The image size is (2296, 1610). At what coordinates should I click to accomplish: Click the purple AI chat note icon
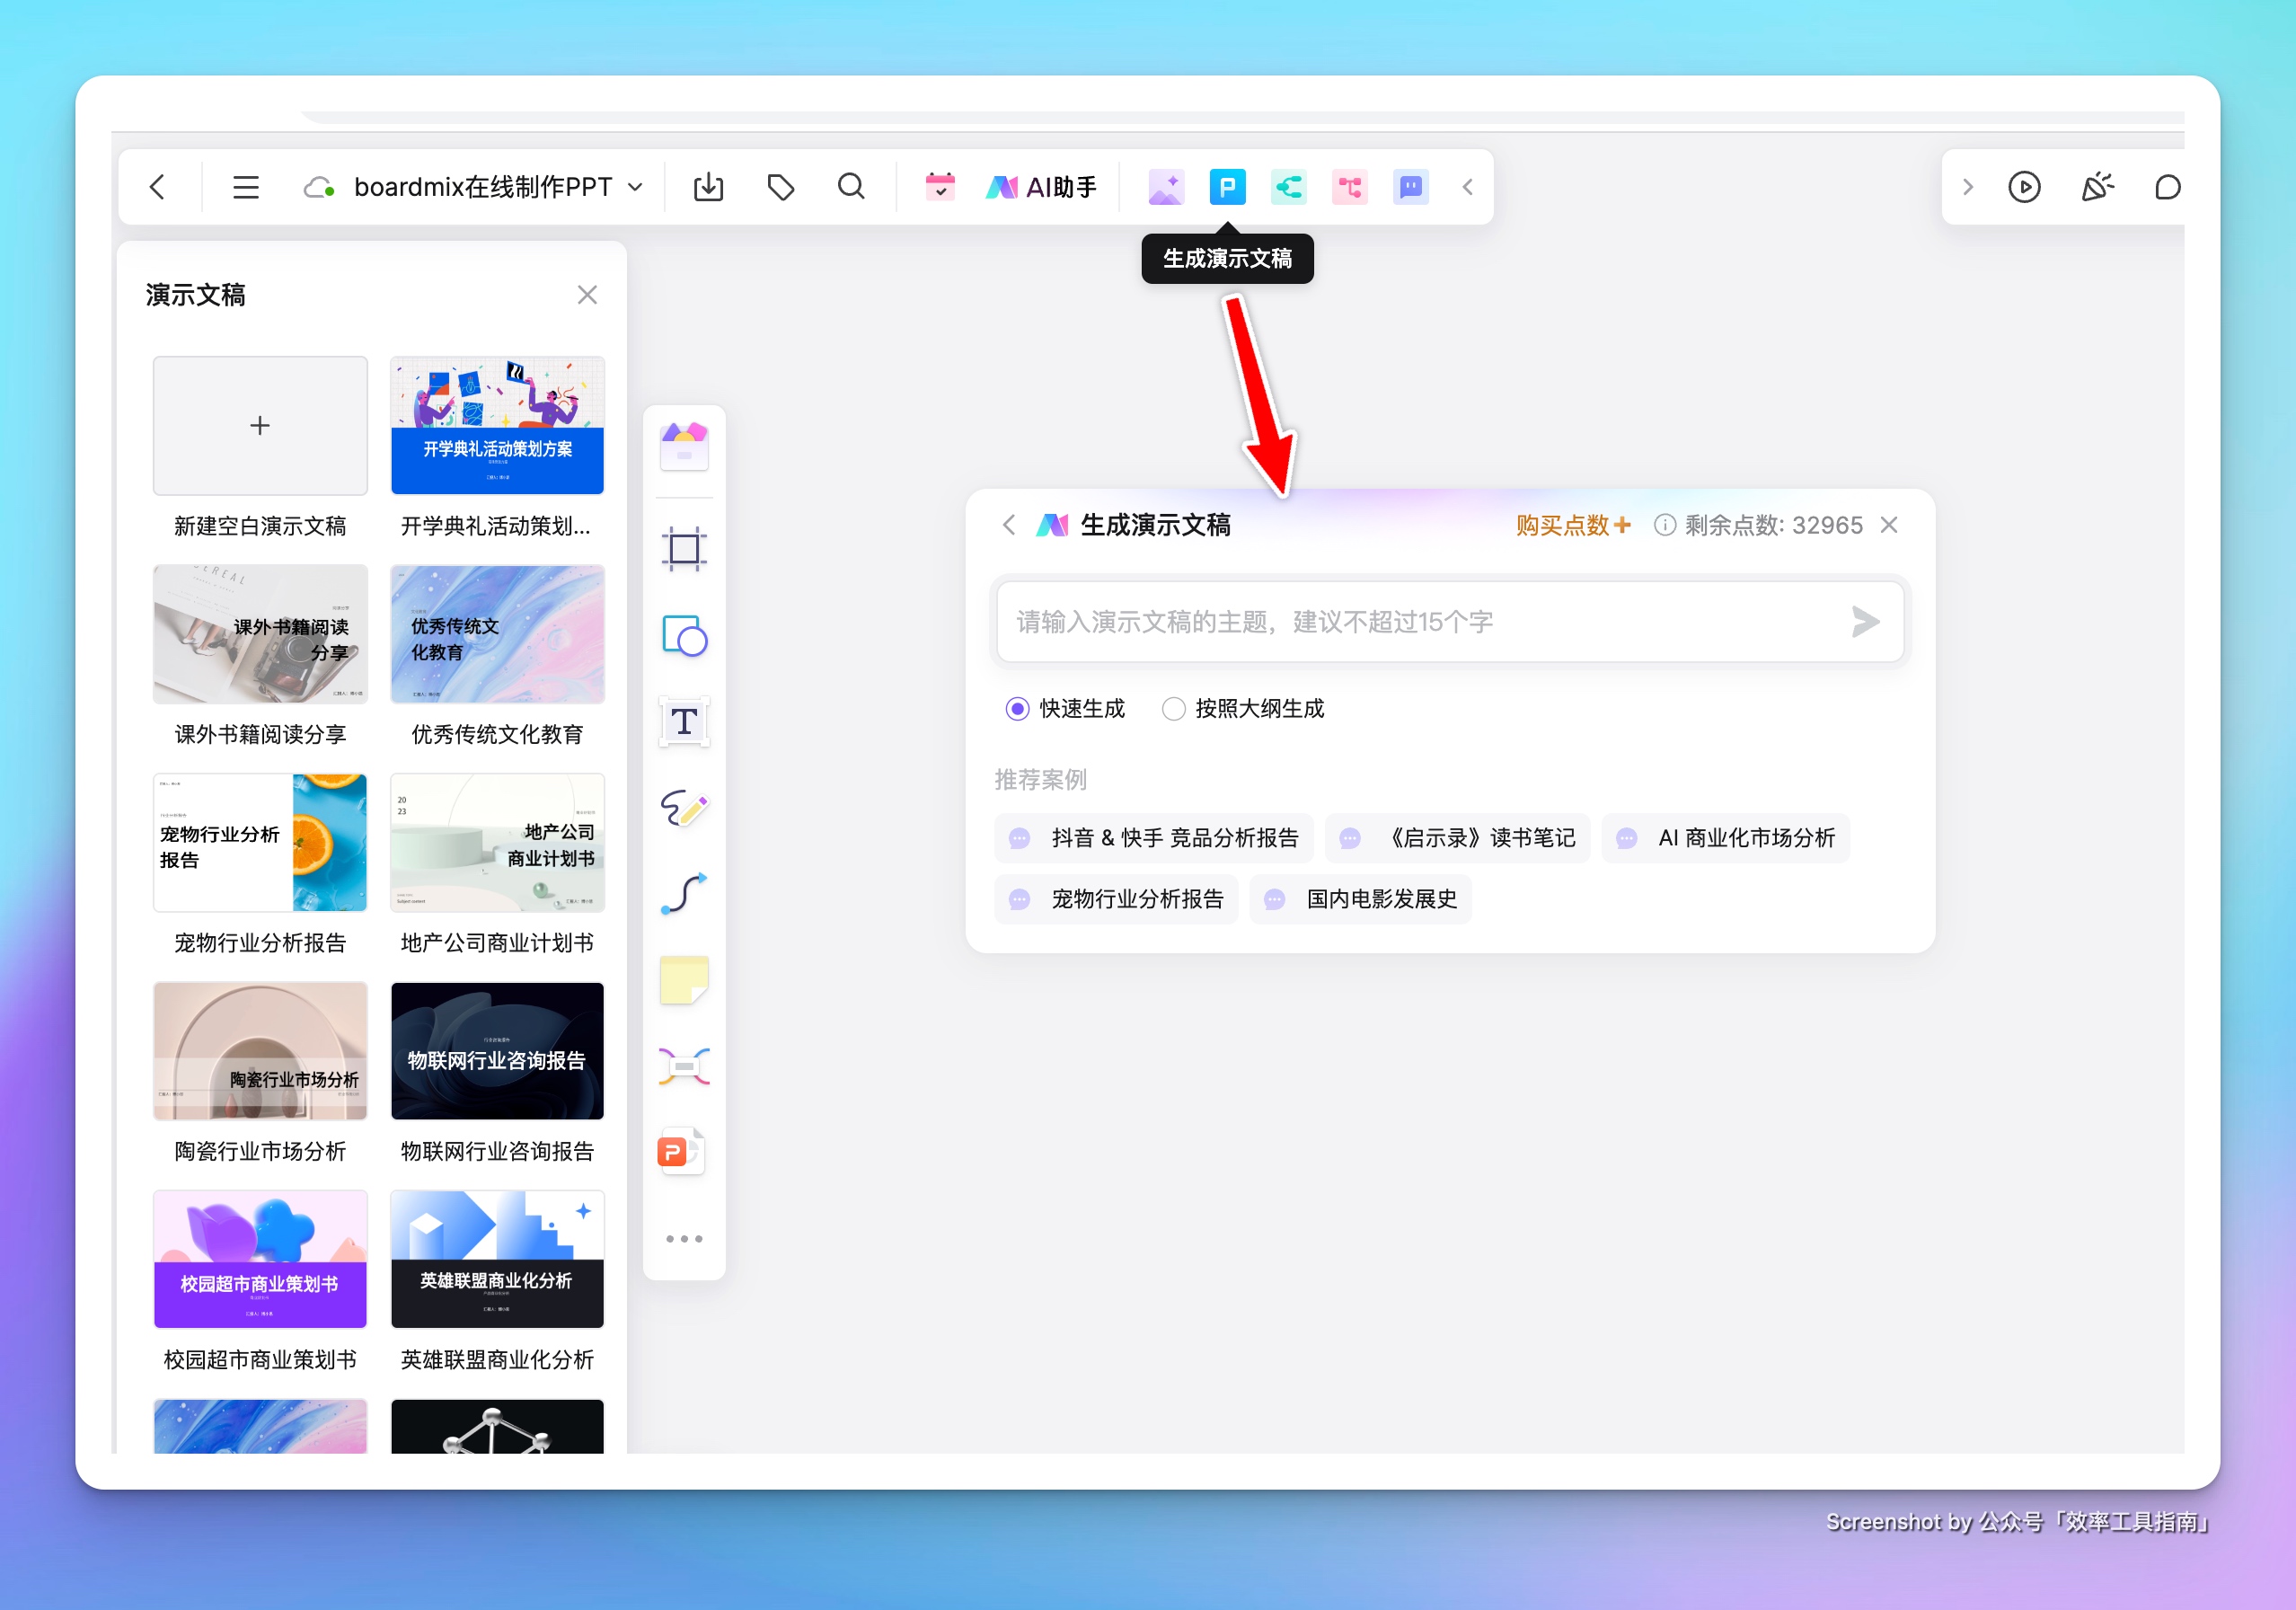(x=1410, y=187)
